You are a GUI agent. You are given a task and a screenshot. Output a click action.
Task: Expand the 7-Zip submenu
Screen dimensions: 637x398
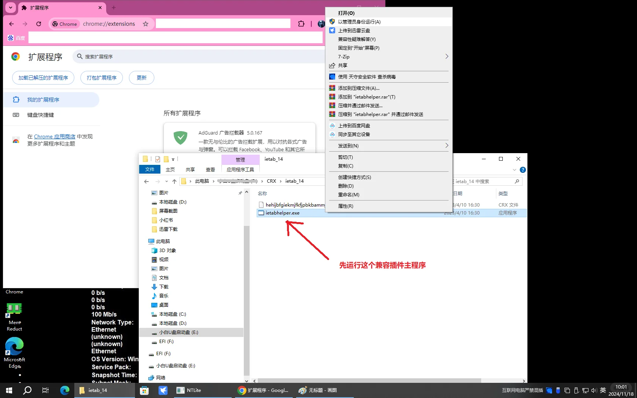coord(389,56)
